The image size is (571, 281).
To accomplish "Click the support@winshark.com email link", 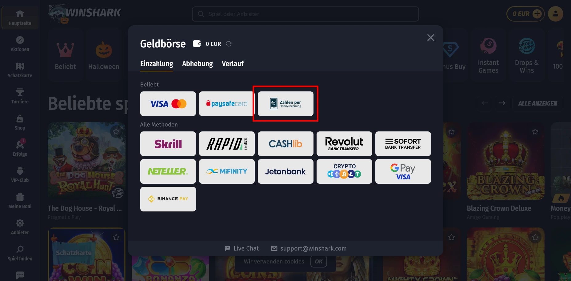I will point(309,248).
